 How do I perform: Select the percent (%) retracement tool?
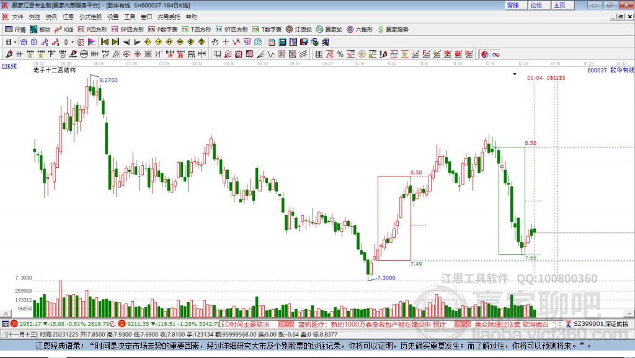click(x=340, y=55)
